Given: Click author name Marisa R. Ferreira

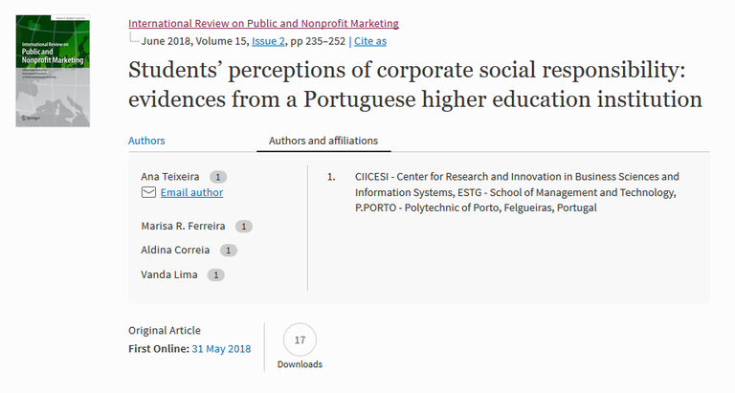Looking at the screenshot, I should tap(184, 227).
